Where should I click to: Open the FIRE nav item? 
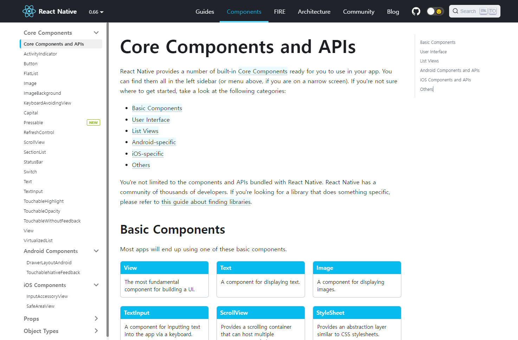point(280,12)
